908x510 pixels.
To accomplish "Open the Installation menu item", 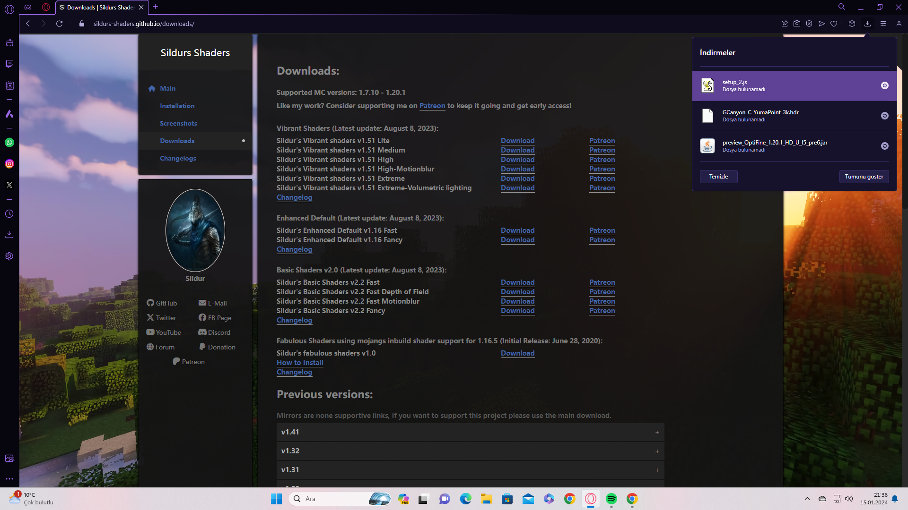I will 177,106.
